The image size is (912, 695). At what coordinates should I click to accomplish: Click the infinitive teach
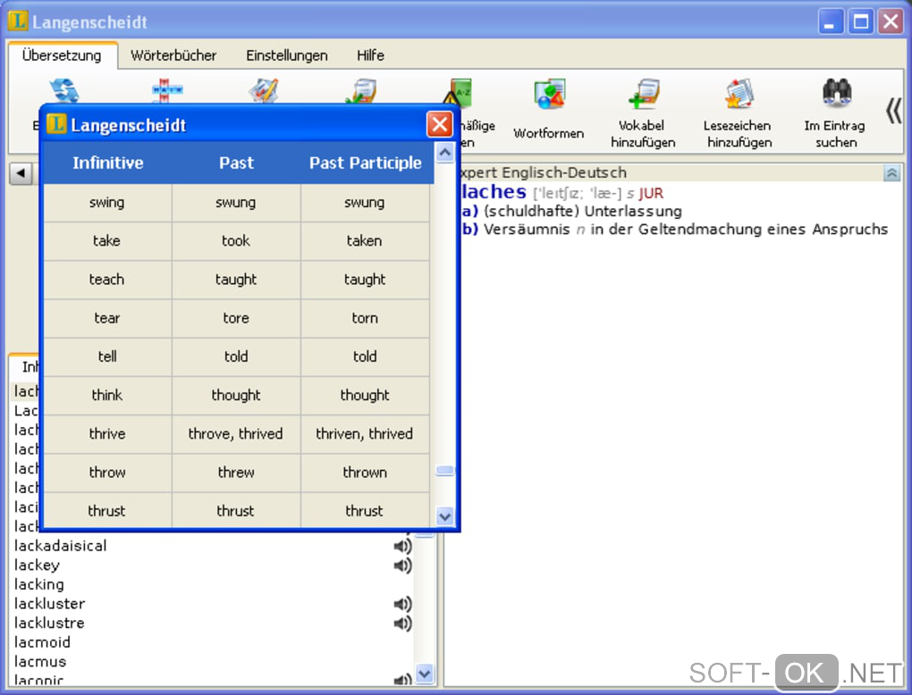pyautogui.click(x=107, y=280)
